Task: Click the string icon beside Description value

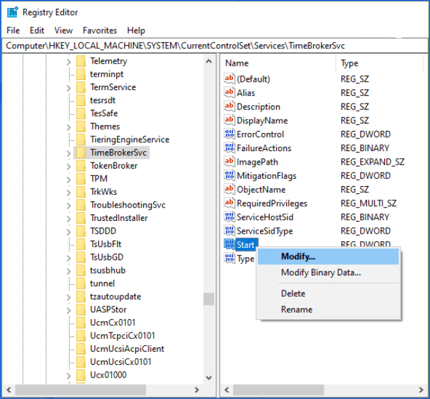Action: point(229,106)
